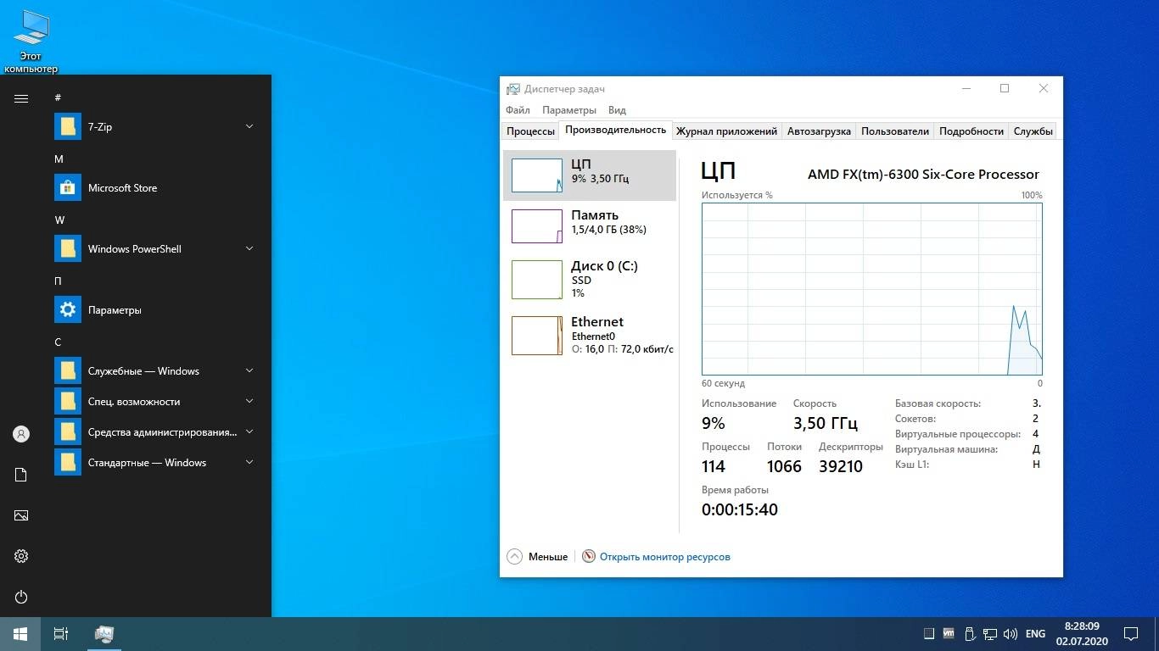
Task: Click the resource monitor icon in Task Manager
Action: pos(590,557)
